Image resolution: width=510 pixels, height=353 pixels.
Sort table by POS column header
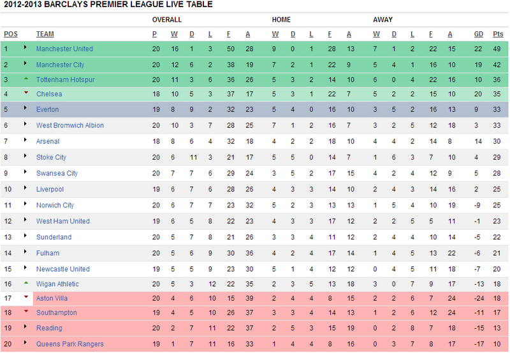click(x=11, y=34)
